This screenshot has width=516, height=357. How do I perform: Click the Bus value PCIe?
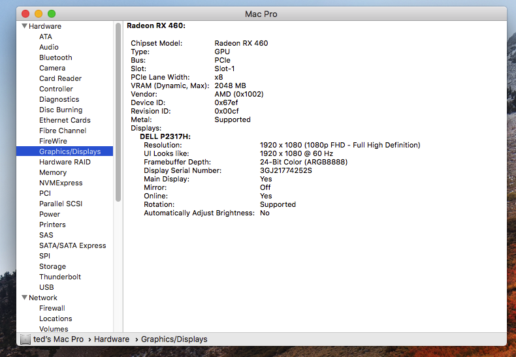coord(223,60)
